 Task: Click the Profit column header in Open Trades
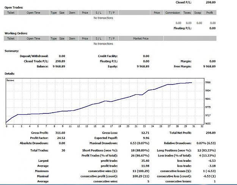pos(210,13)
